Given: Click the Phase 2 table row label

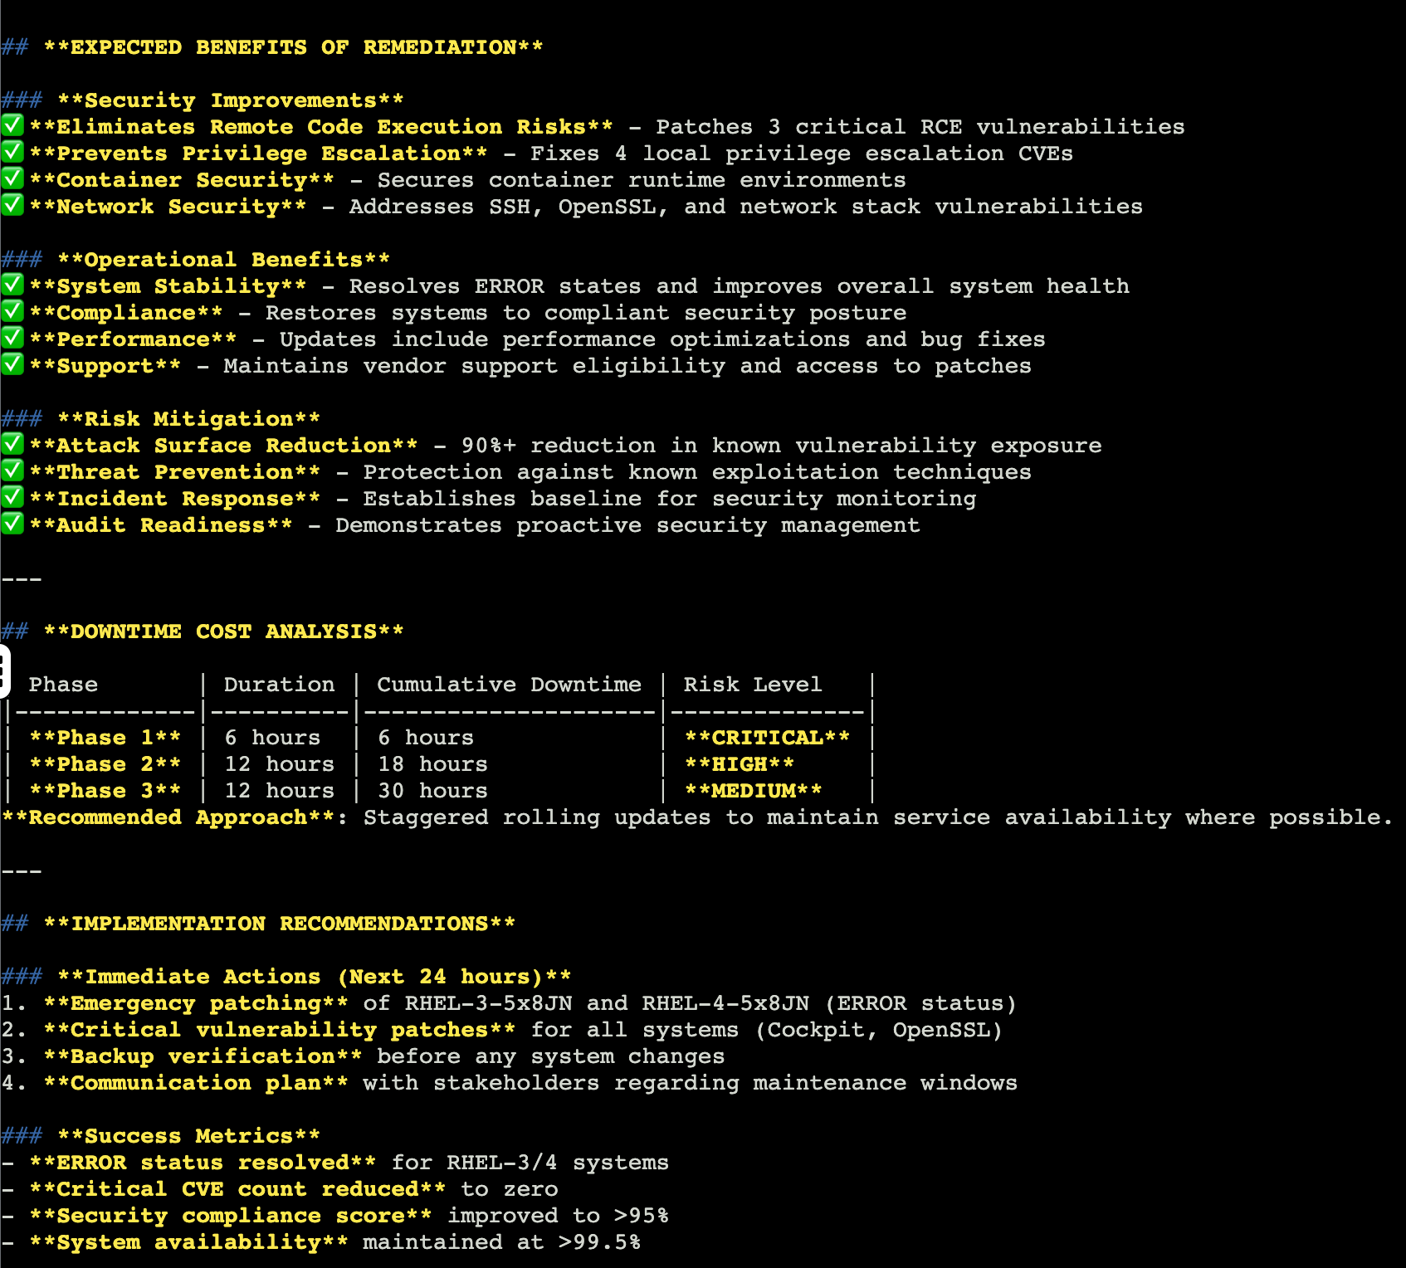Looking at the screenshot, I should [x=105, y=764].
